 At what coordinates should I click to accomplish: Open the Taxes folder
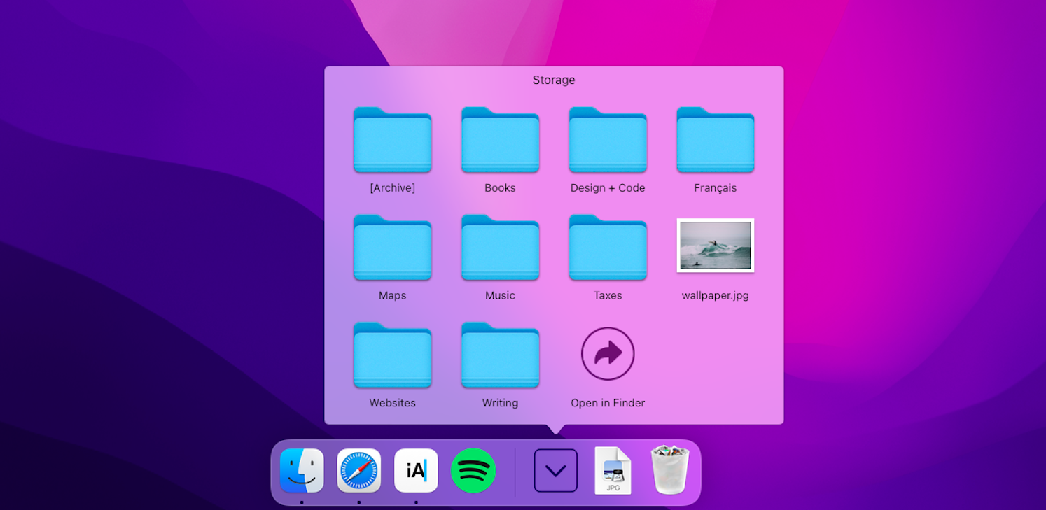[608, 248]
